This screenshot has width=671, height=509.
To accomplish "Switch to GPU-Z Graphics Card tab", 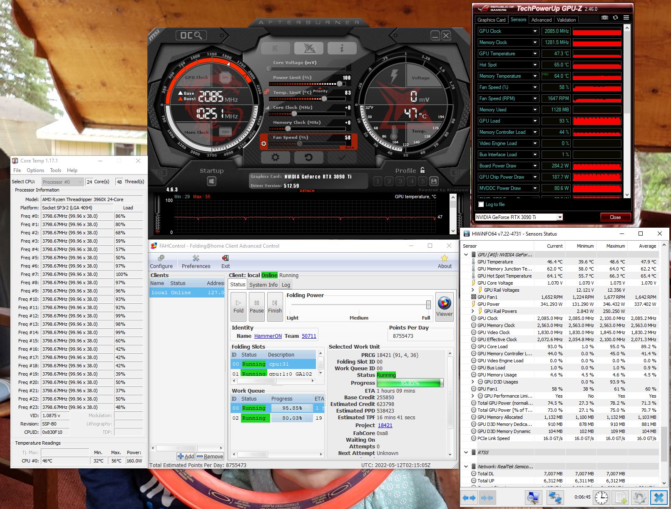I will click(x=492, y=20).
